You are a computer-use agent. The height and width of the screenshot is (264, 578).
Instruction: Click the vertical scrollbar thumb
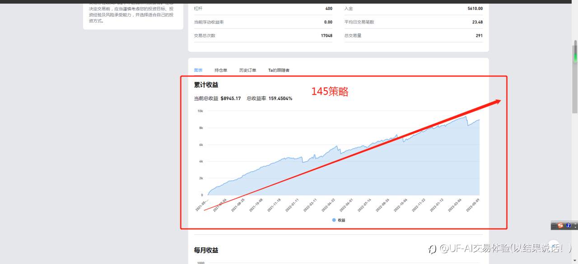(x=575, y=77)
